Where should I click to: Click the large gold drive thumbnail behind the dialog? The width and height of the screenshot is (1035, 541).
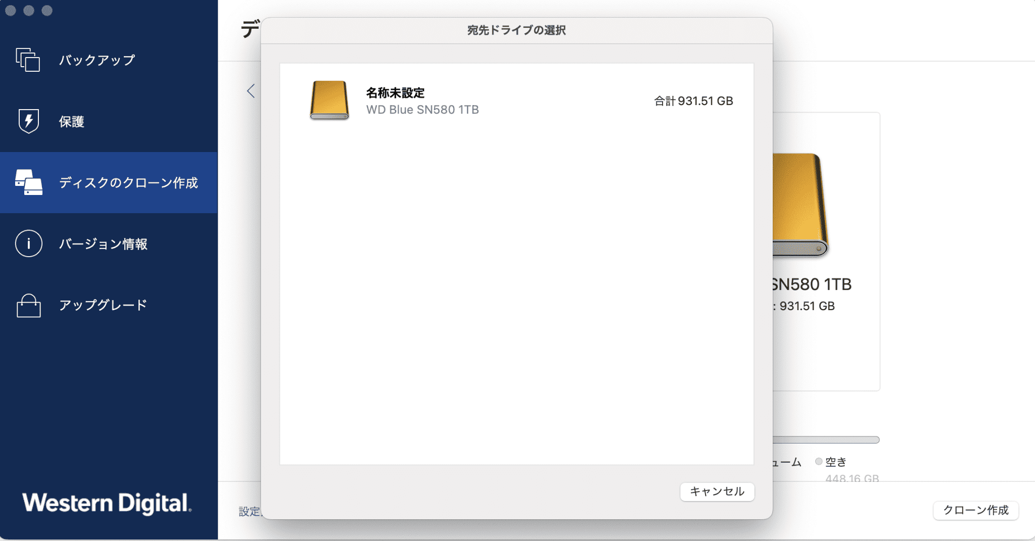click(x=801, y=205)
